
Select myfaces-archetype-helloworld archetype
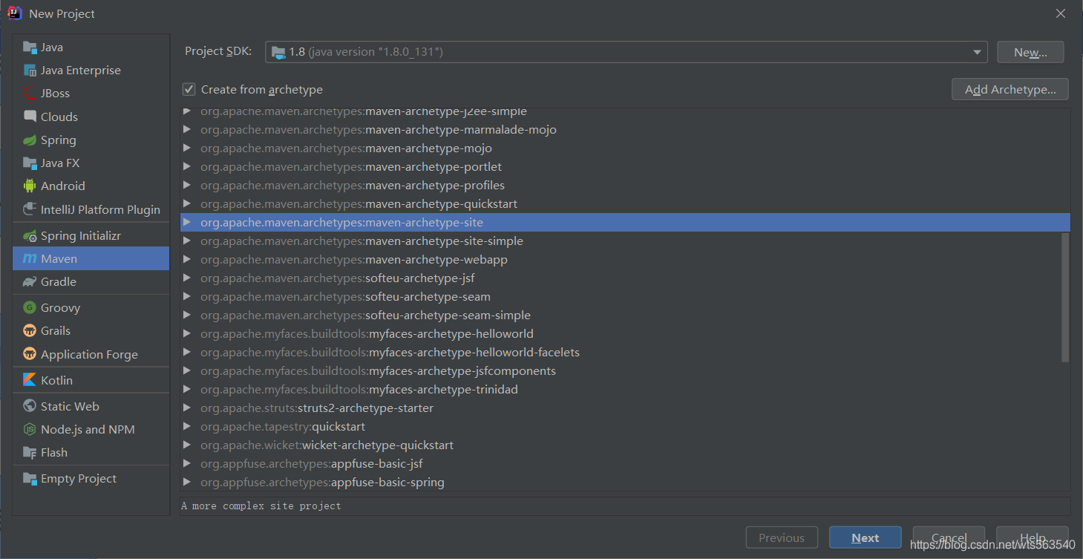(625, 334)
